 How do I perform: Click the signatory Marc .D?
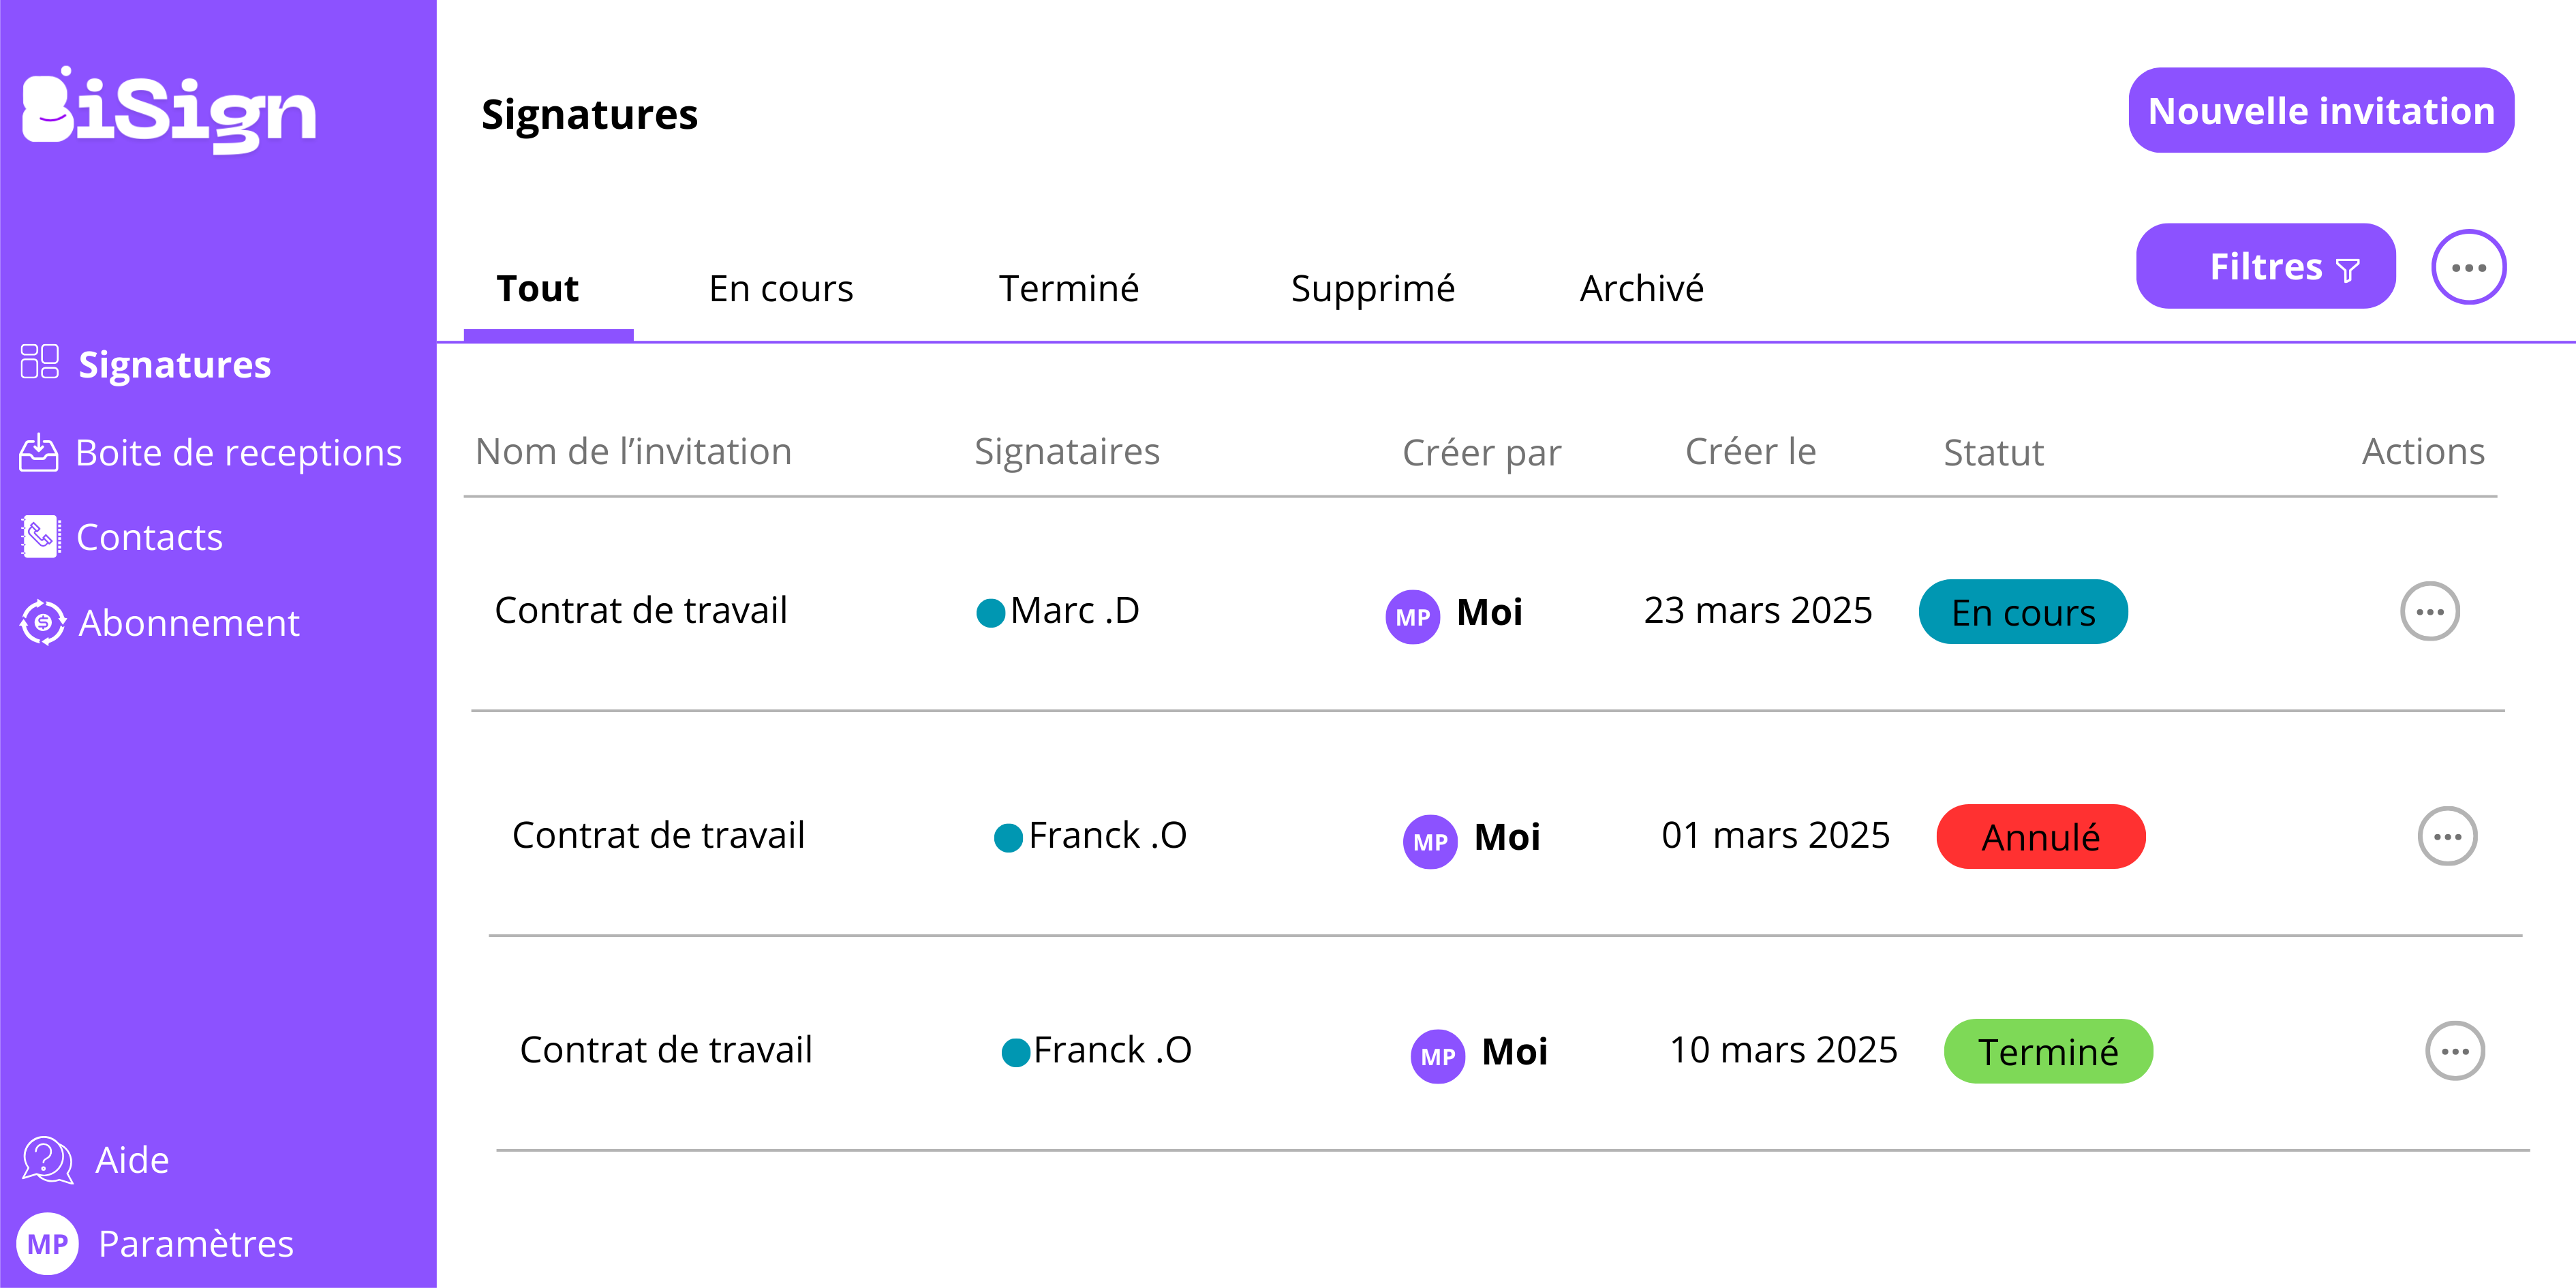pyautogui.click(x=1073, y=611)
